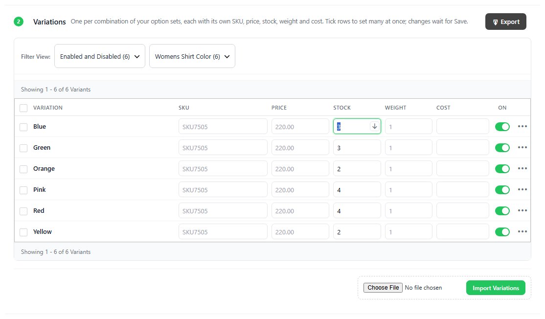The width and height of the screenshot is (545, 319).
Task: Open more options for the Yellow variation
Action: coord(522,231)
